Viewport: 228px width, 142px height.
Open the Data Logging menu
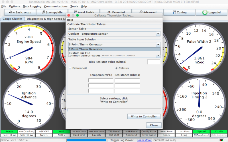click(x=32, y=6)
